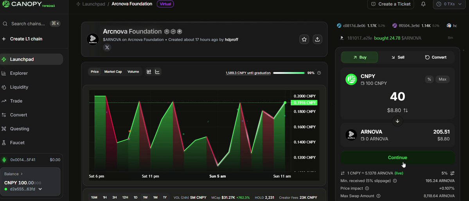Select the 1M timeframe

[x=155, y=197]
